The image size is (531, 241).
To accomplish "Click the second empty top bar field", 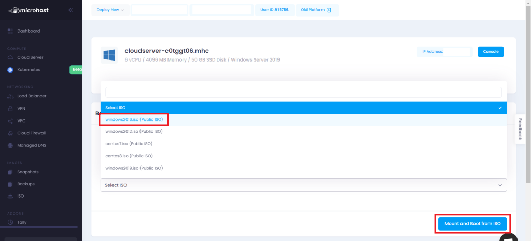I will point(221,10).
